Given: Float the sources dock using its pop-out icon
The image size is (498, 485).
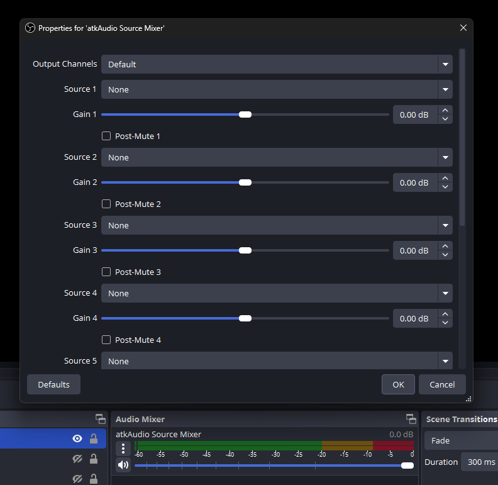Looking at the screenshot, I should pos(100,419).
